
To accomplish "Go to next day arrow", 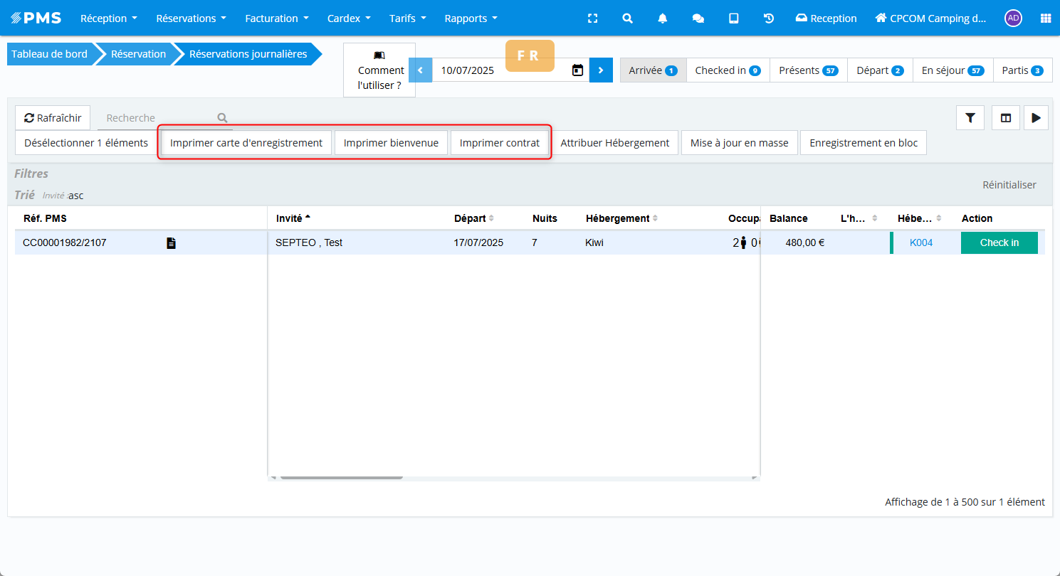I will tap(601, 70).
